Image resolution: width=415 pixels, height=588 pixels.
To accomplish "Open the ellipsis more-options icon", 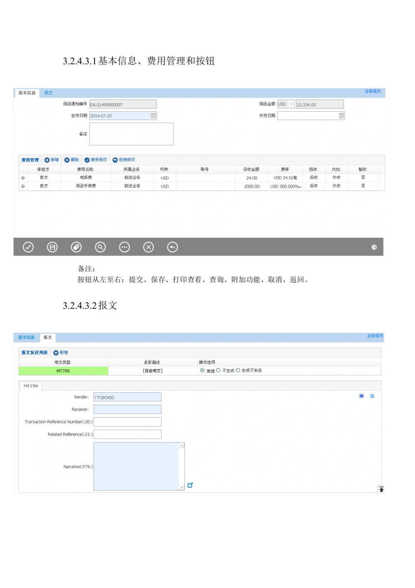I will point(124,247).
